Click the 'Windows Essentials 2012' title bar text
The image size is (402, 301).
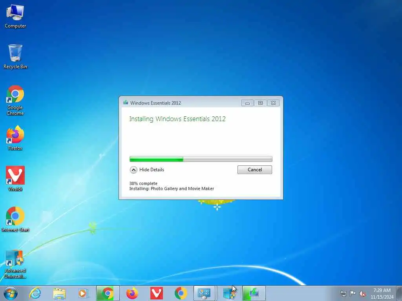tap(155, 103)
